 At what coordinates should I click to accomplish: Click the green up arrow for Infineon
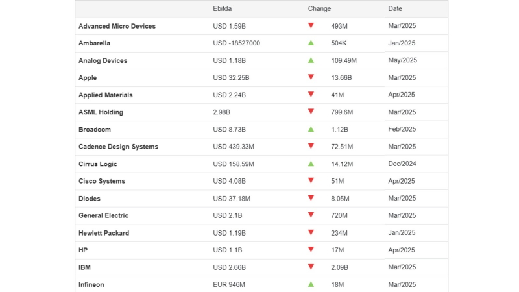click(311, 284)
